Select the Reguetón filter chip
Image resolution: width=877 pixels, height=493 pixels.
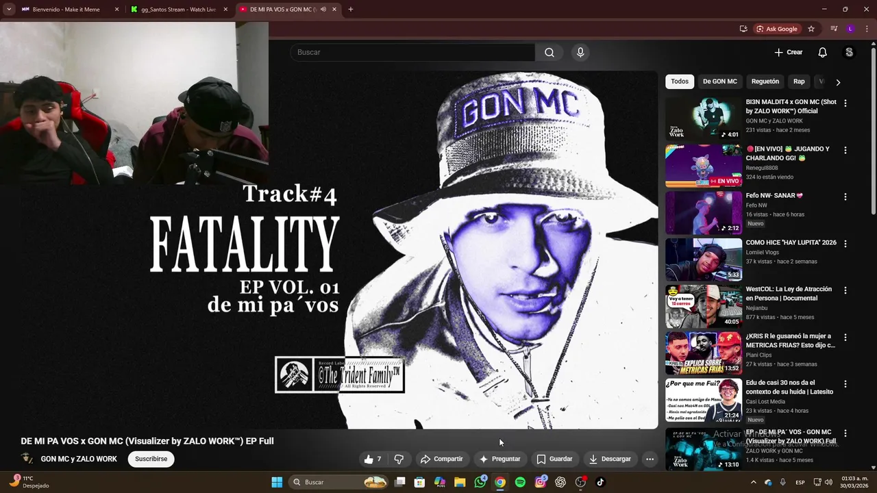click(765, 81)
